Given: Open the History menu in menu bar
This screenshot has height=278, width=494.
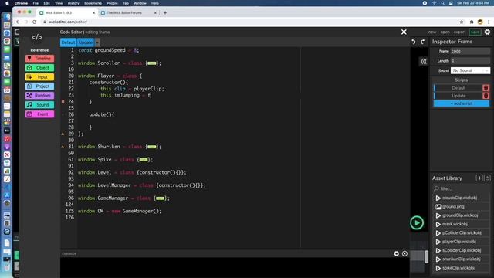Looking at the screenshot, I should (x=73, y=3).
